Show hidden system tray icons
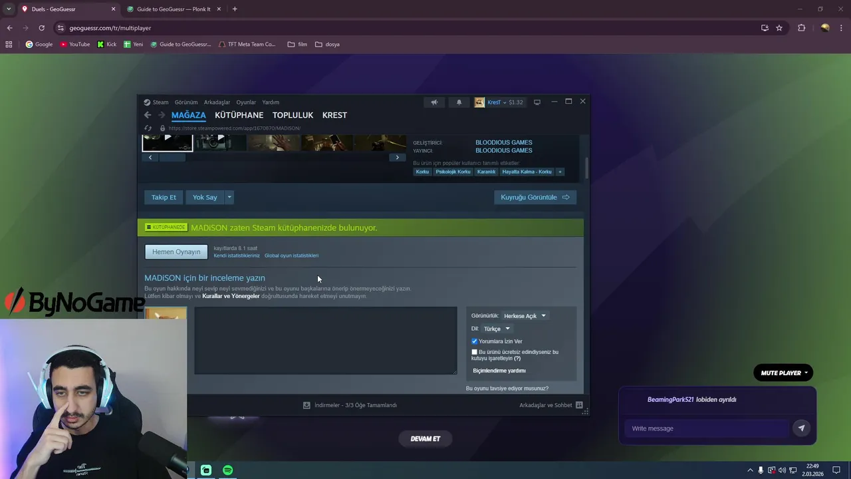This screenshot has height=479, width=851. coord(751,470)
